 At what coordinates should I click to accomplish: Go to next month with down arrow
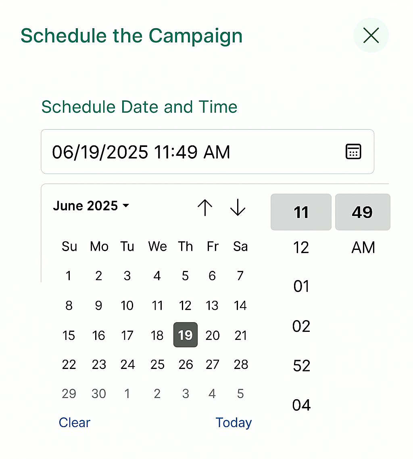coord(238,207)
